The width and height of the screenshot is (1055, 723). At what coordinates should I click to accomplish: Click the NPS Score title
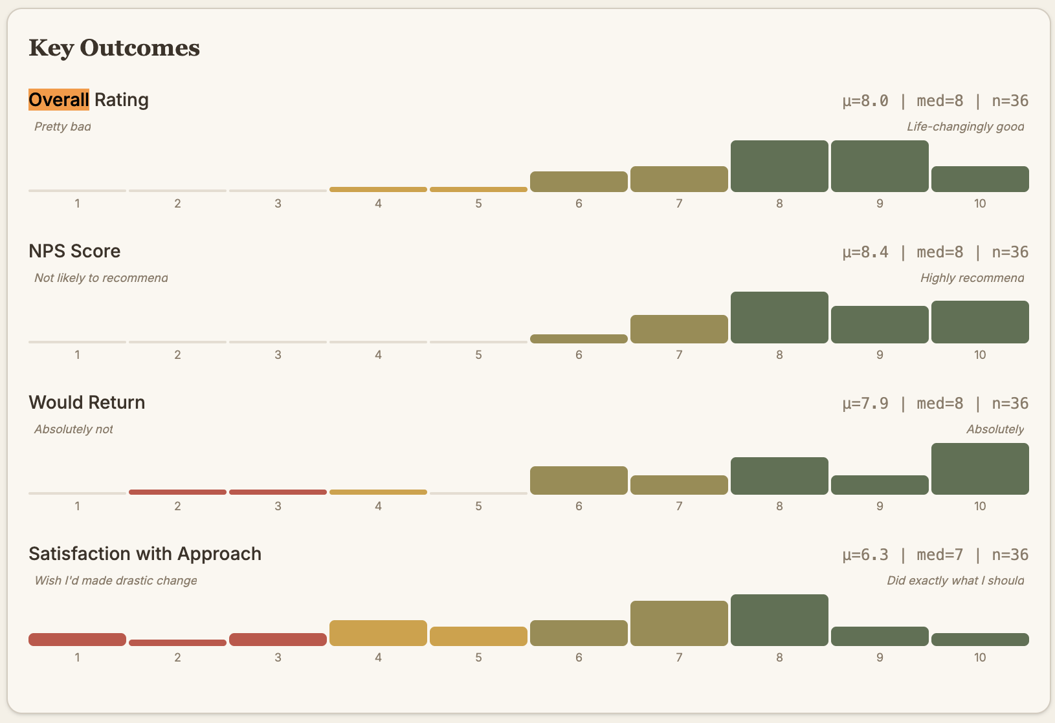[74, 251]
